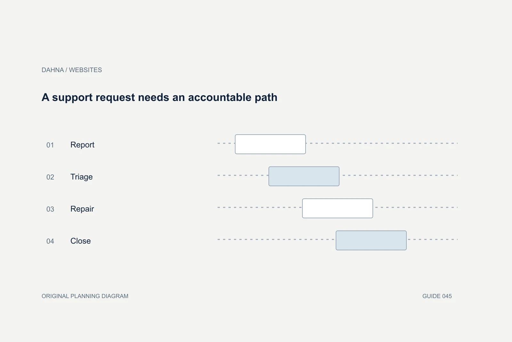This screenshot has width=512, height=342.
Task: Click step number 02
Action: [x=50, y=177]
